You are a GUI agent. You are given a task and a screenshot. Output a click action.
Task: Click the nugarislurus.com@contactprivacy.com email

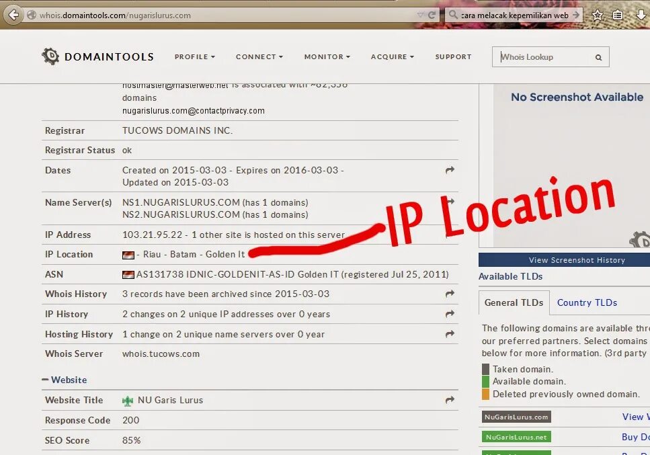click(x=193, y=111)
